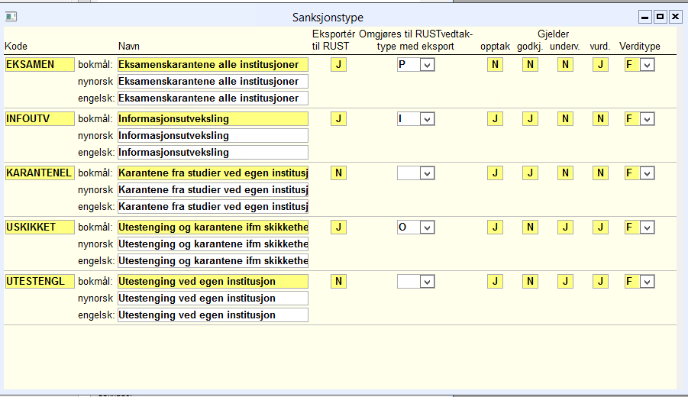Edit nynorsk name for KARANTENEL
Screen dimensions: 688x397
[213, 190]
